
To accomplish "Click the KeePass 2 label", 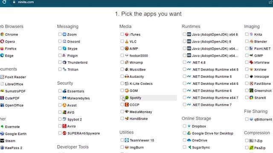I will click(x=13, y=148).
